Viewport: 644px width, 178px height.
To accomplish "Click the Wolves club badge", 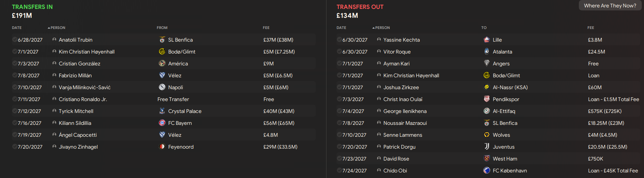I will pos(487,135).
